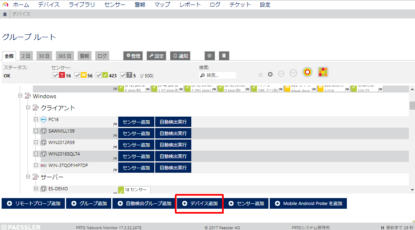Click the WIN-3TQOFIHP7DP device icon
The image size is (415, 230).
pos(44,165)
